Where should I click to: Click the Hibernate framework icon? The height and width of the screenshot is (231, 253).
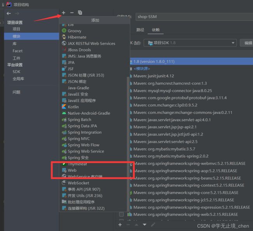64,37
